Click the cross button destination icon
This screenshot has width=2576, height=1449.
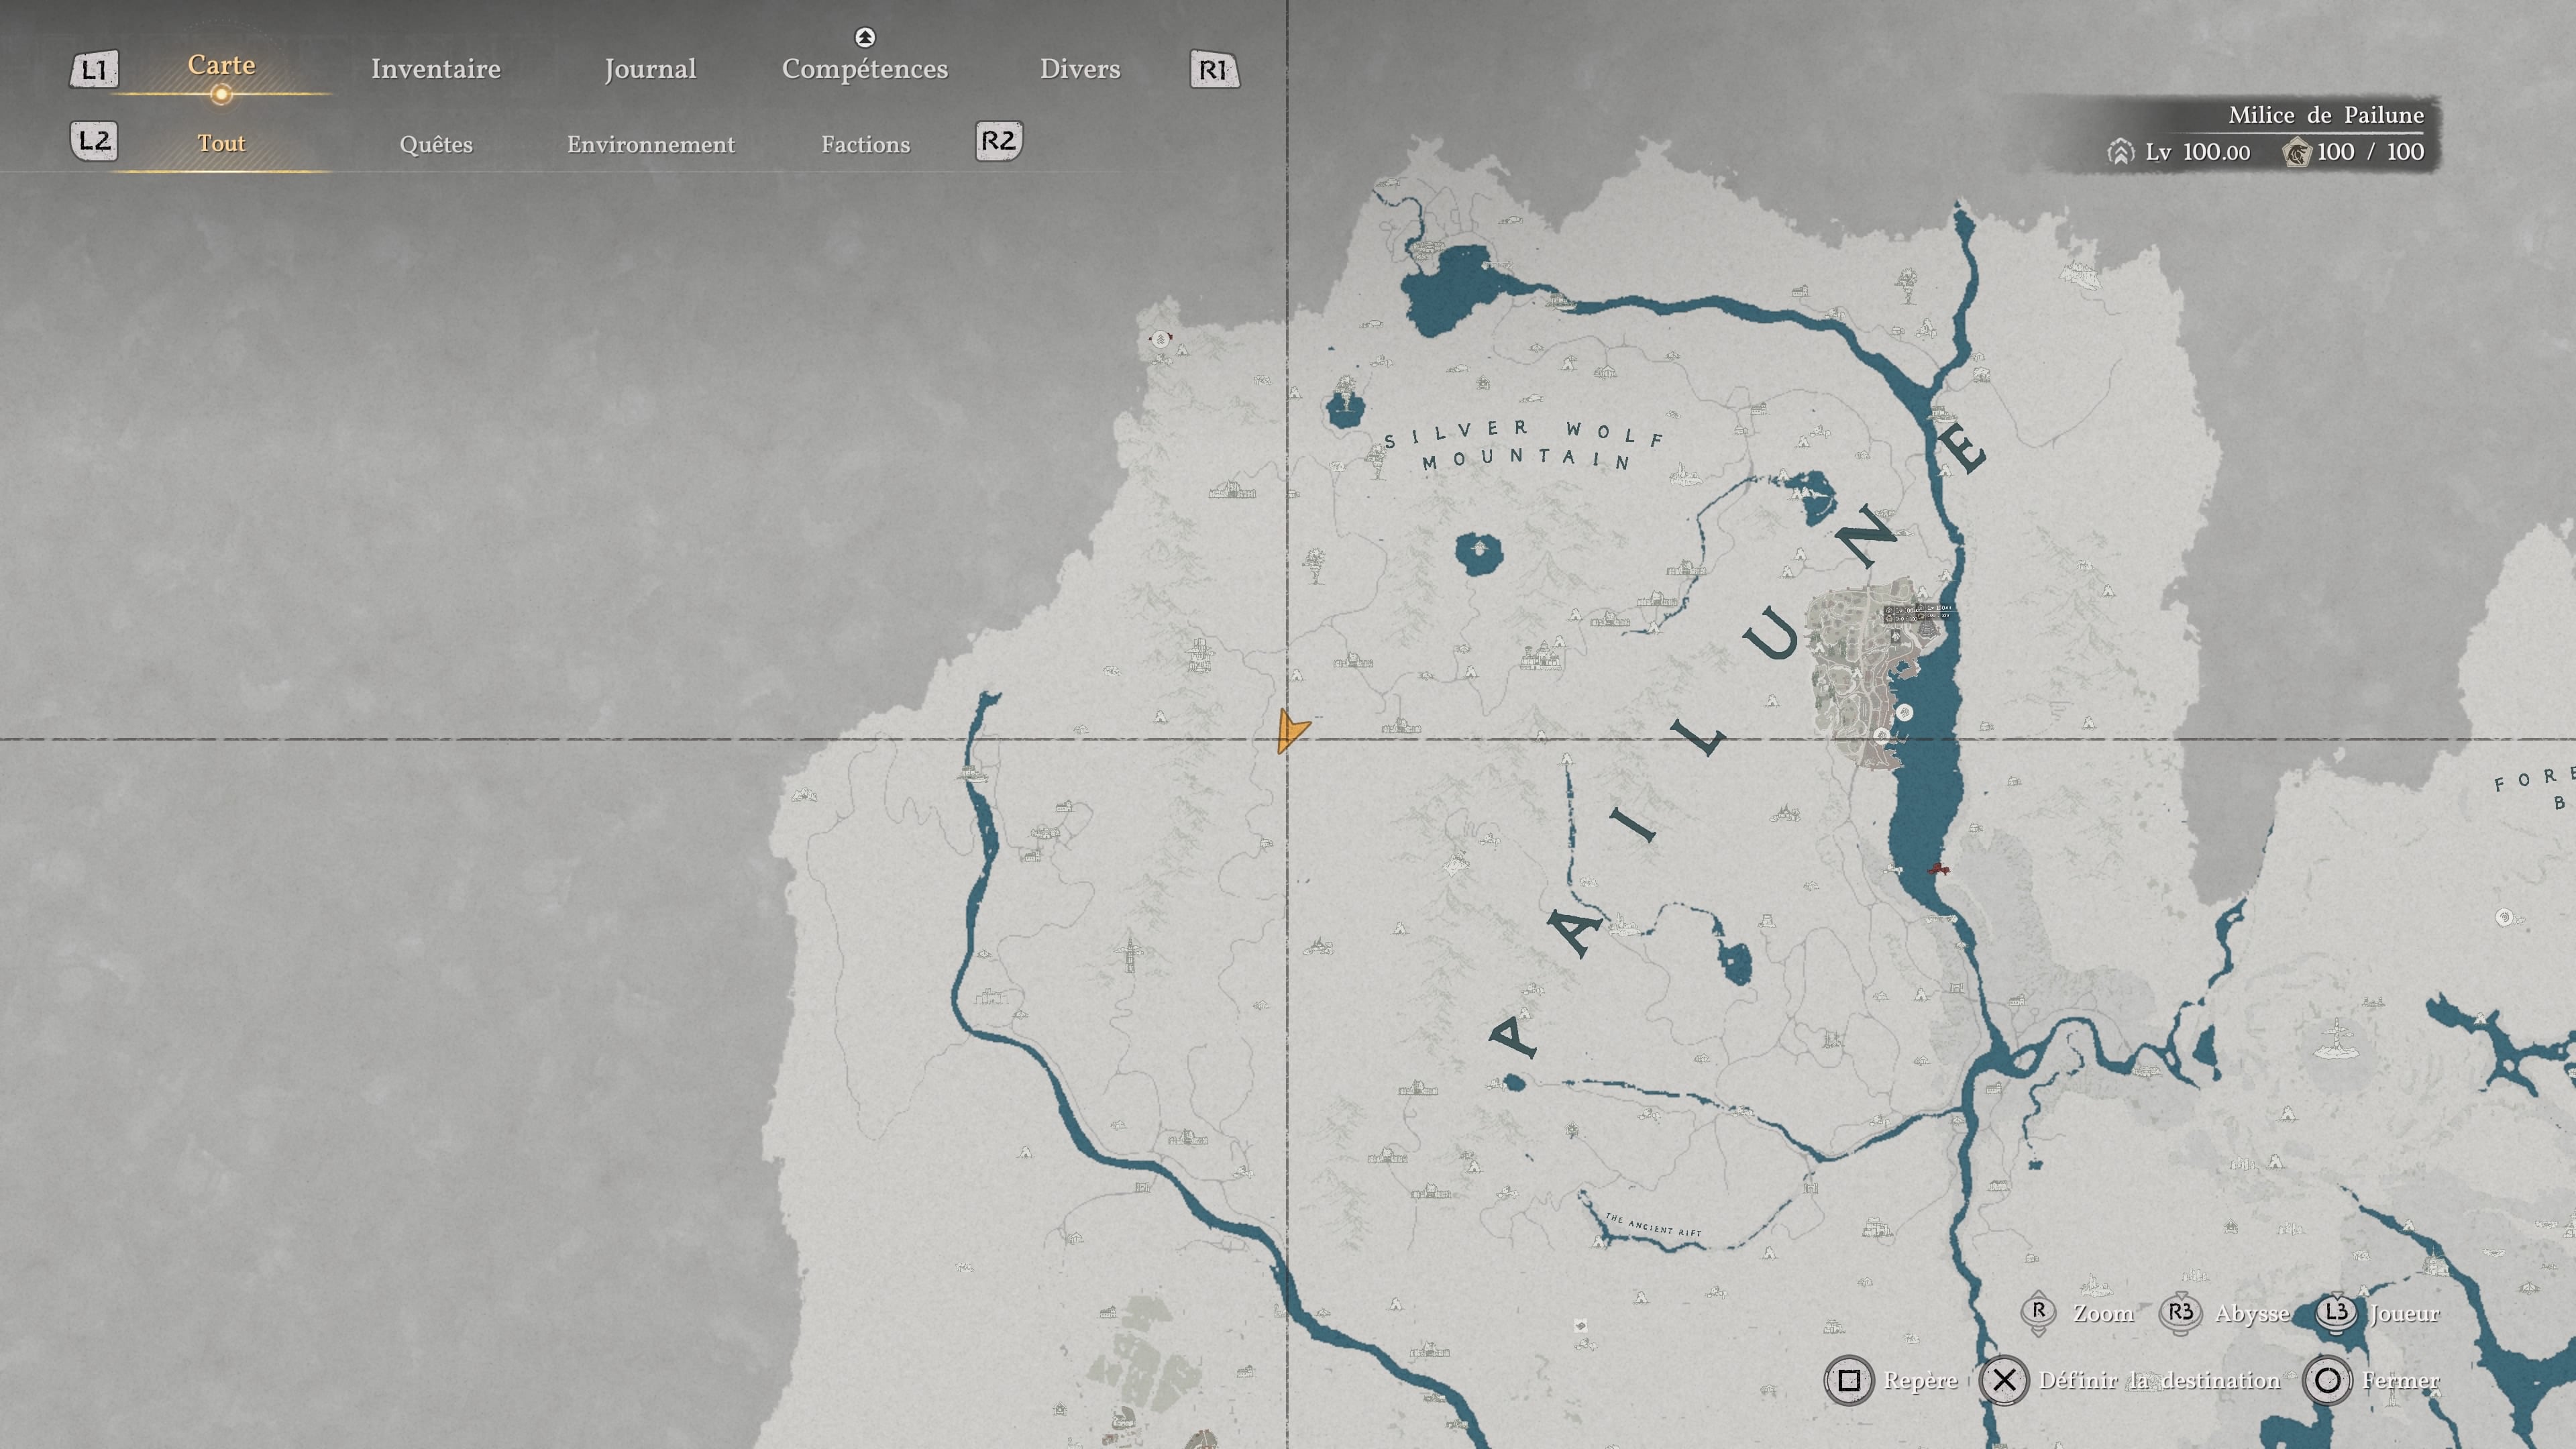[x=2004, y=1381]
